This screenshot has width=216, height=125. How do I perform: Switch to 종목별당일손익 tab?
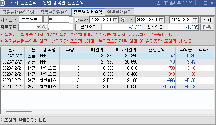click(x=55, y=12)
